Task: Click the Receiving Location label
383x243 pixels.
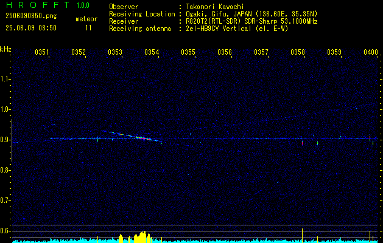Action: [x=142, y=14]
